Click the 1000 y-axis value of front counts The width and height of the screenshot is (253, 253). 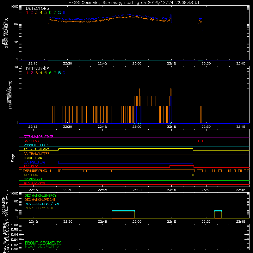pyautogui.click(x=14, y=7)
